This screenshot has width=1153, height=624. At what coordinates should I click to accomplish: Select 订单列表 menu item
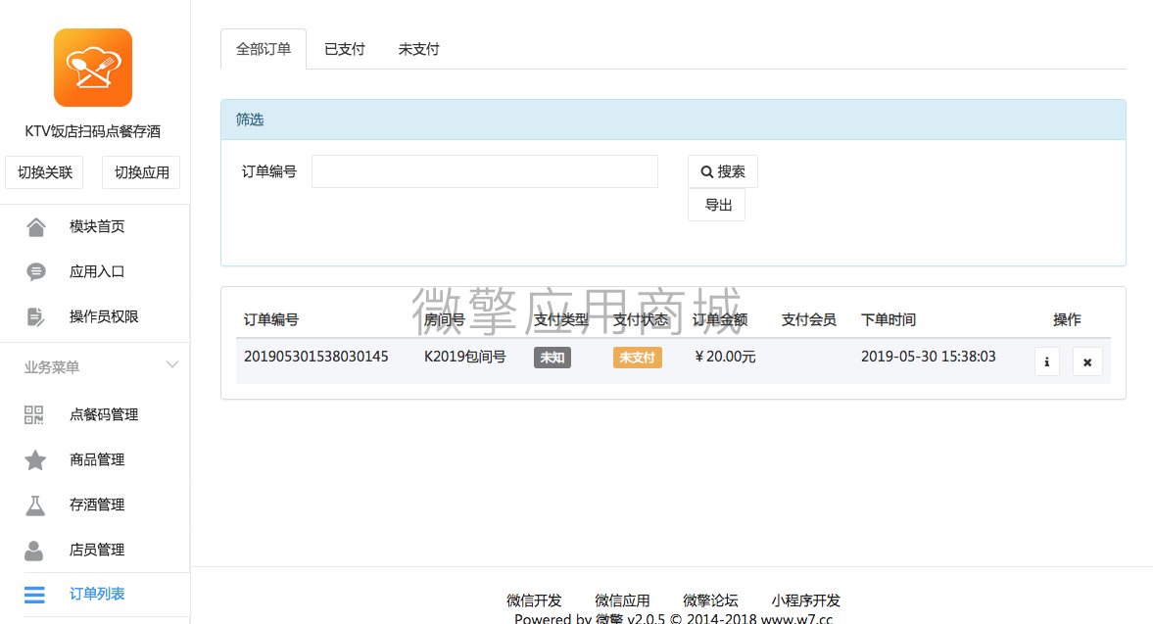point(95,594)
